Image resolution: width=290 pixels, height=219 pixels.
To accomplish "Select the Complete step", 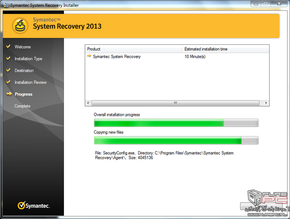I will coord(22,106).
